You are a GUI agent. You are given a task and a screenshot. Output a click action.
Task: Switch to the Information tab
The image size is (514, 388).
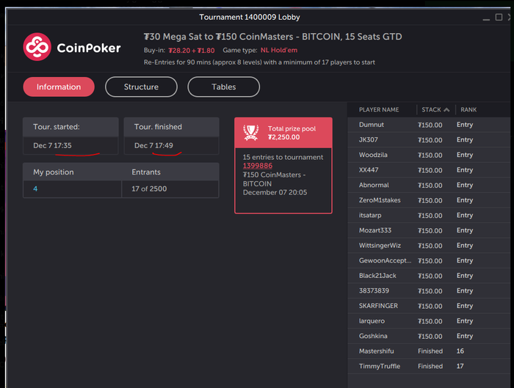59,87
